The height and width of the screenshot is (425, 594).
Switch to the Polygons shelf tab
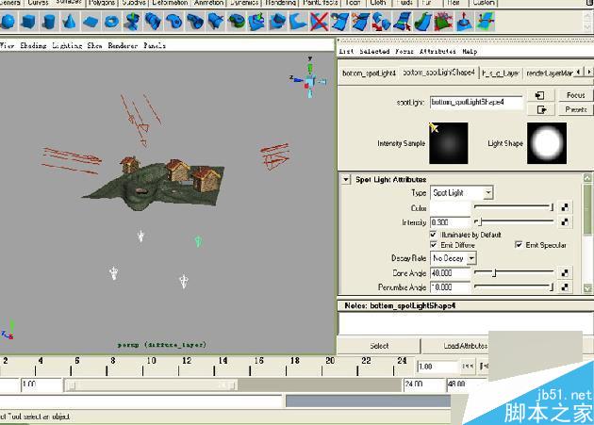tap(102, 3)
